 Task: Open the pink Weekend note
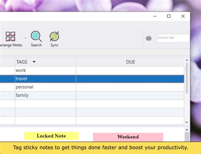[x=128, y=137]
